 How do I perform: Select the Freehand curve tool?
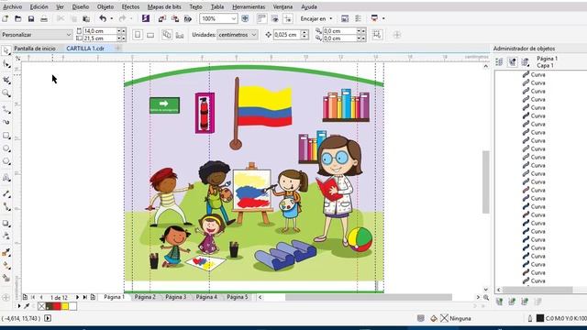point(6,109)
